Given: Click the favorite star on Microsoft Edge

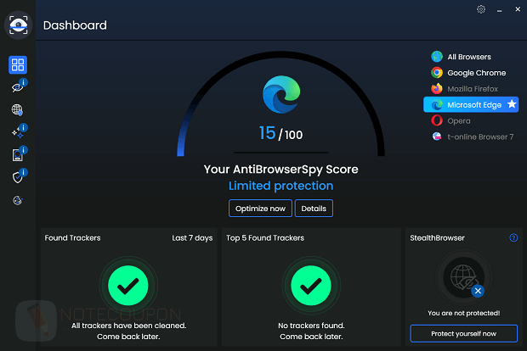Looking at the screenshot, I should click(512, 104).
